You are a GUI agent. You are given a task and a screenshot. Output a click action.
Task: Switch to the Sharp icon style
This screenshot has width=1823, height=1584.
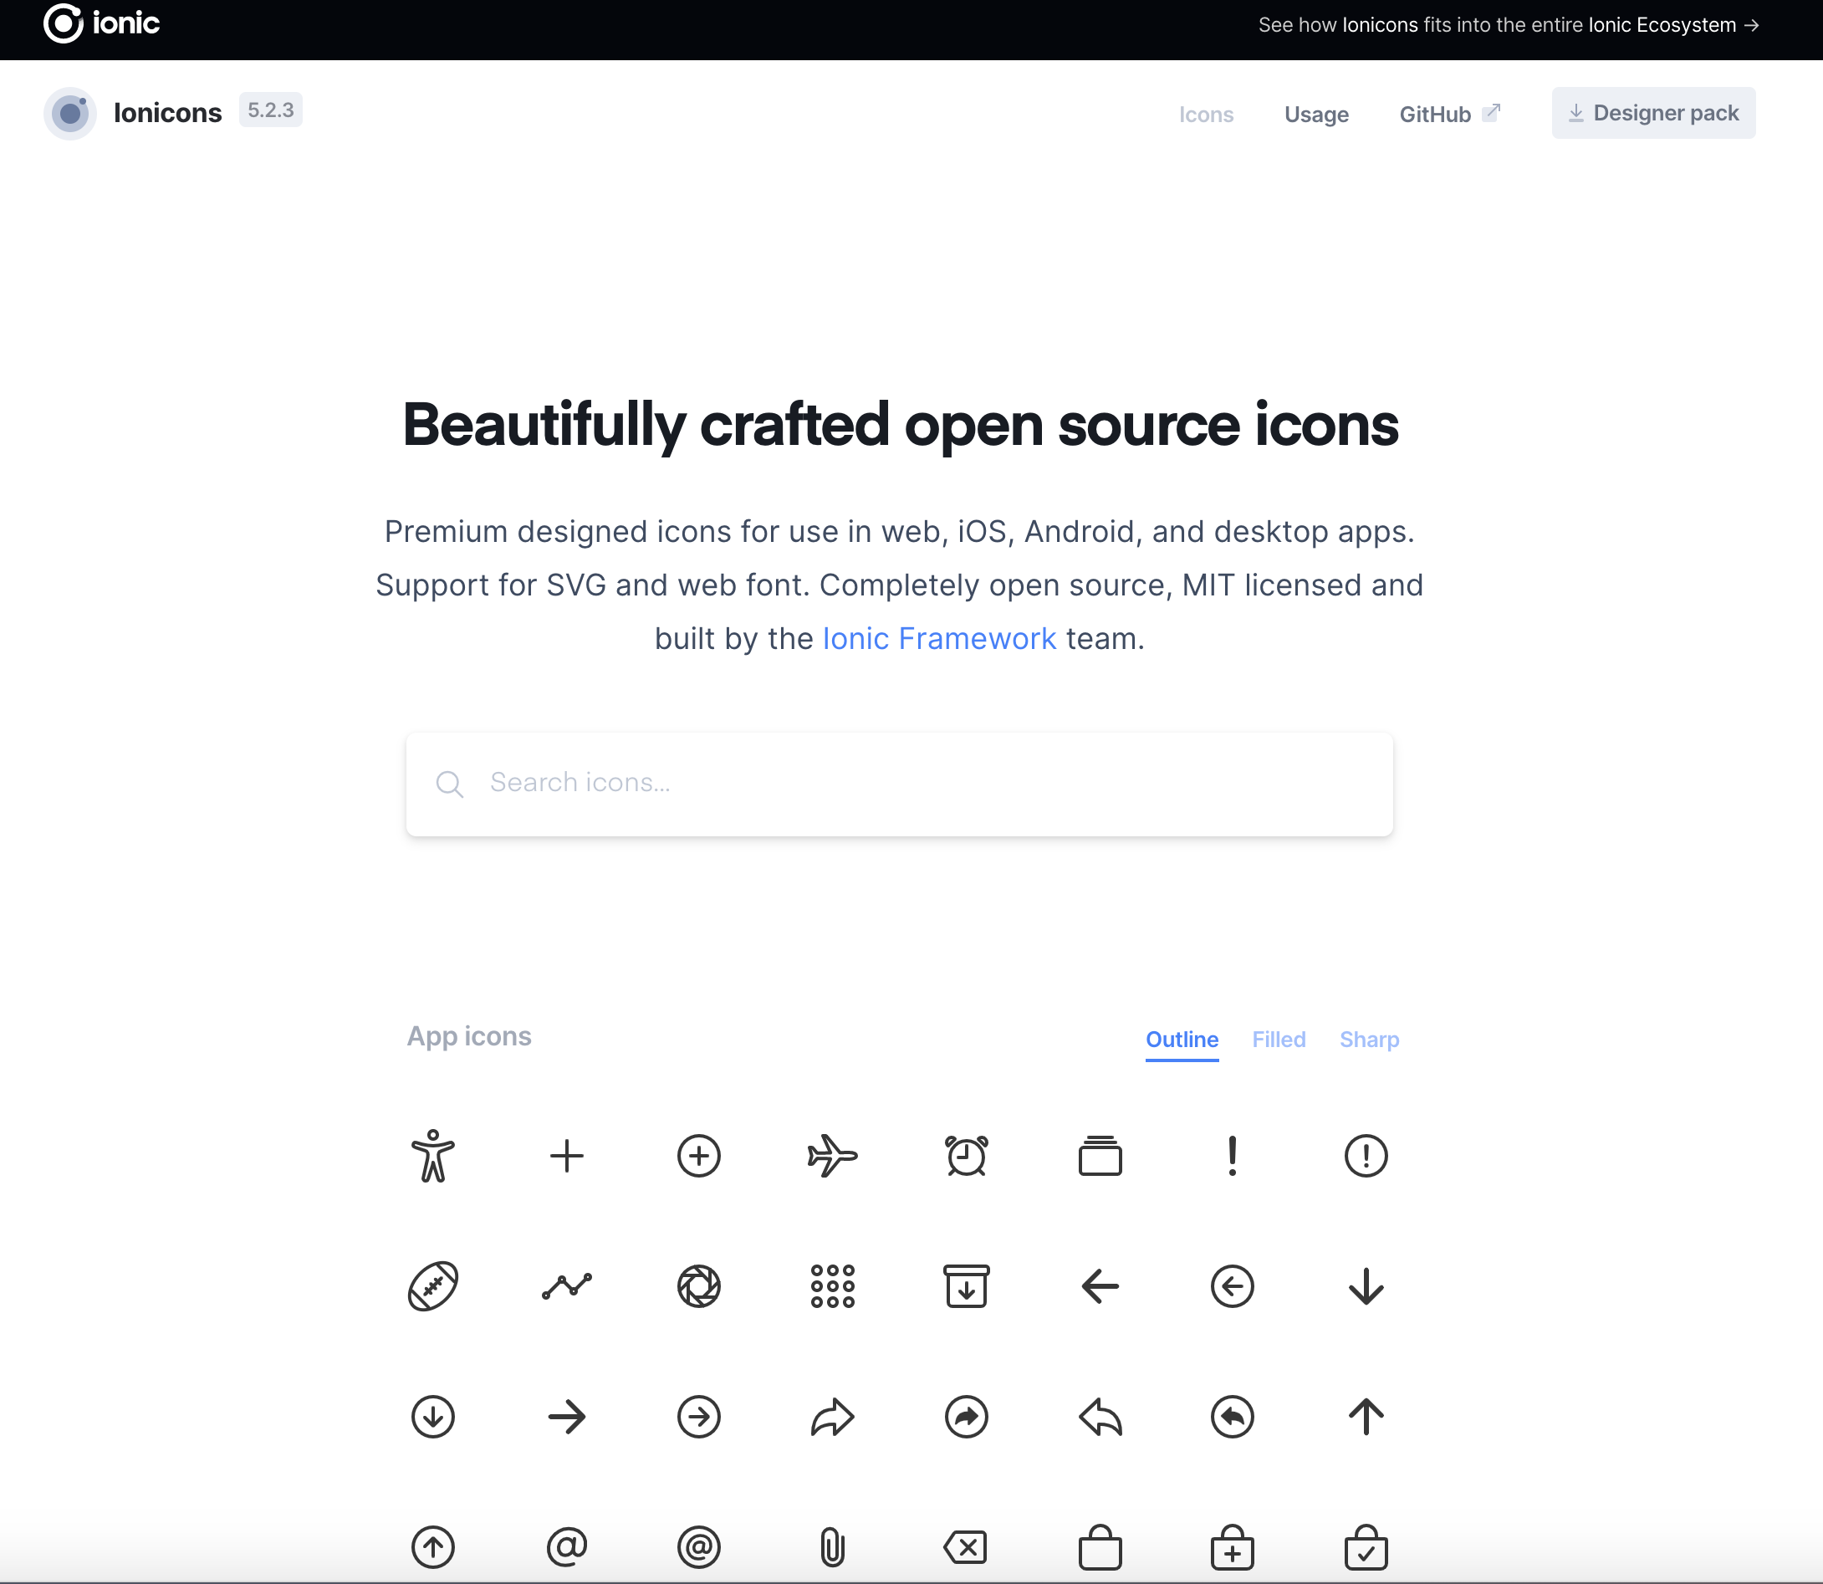(1369, 1040)
